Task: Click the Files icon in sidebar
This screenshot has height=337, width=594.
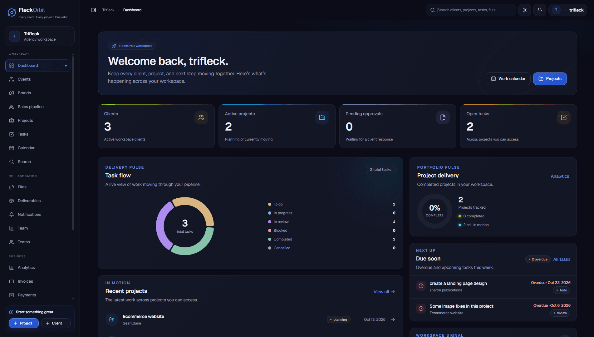Action: (x=12, y=187)
